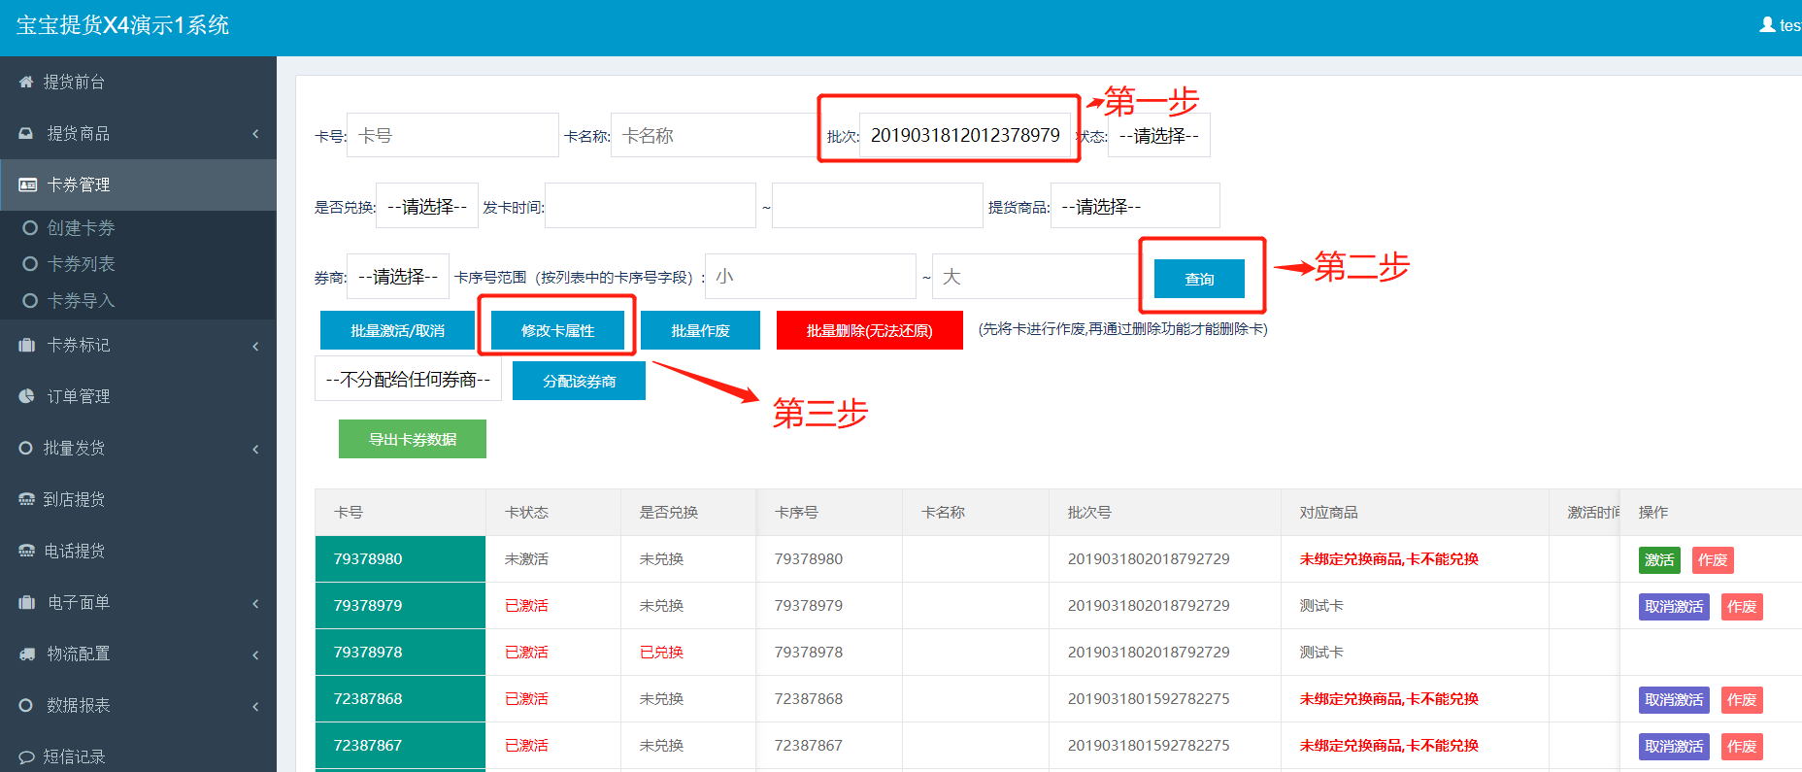Open the 状态 dropdown selector

tap(1158, 136)
